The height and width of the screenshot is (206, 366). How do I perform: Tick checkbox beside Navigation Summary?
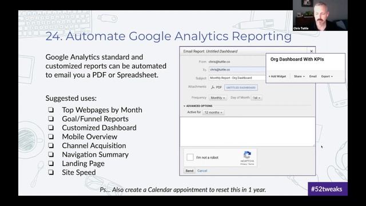point(51,154)
